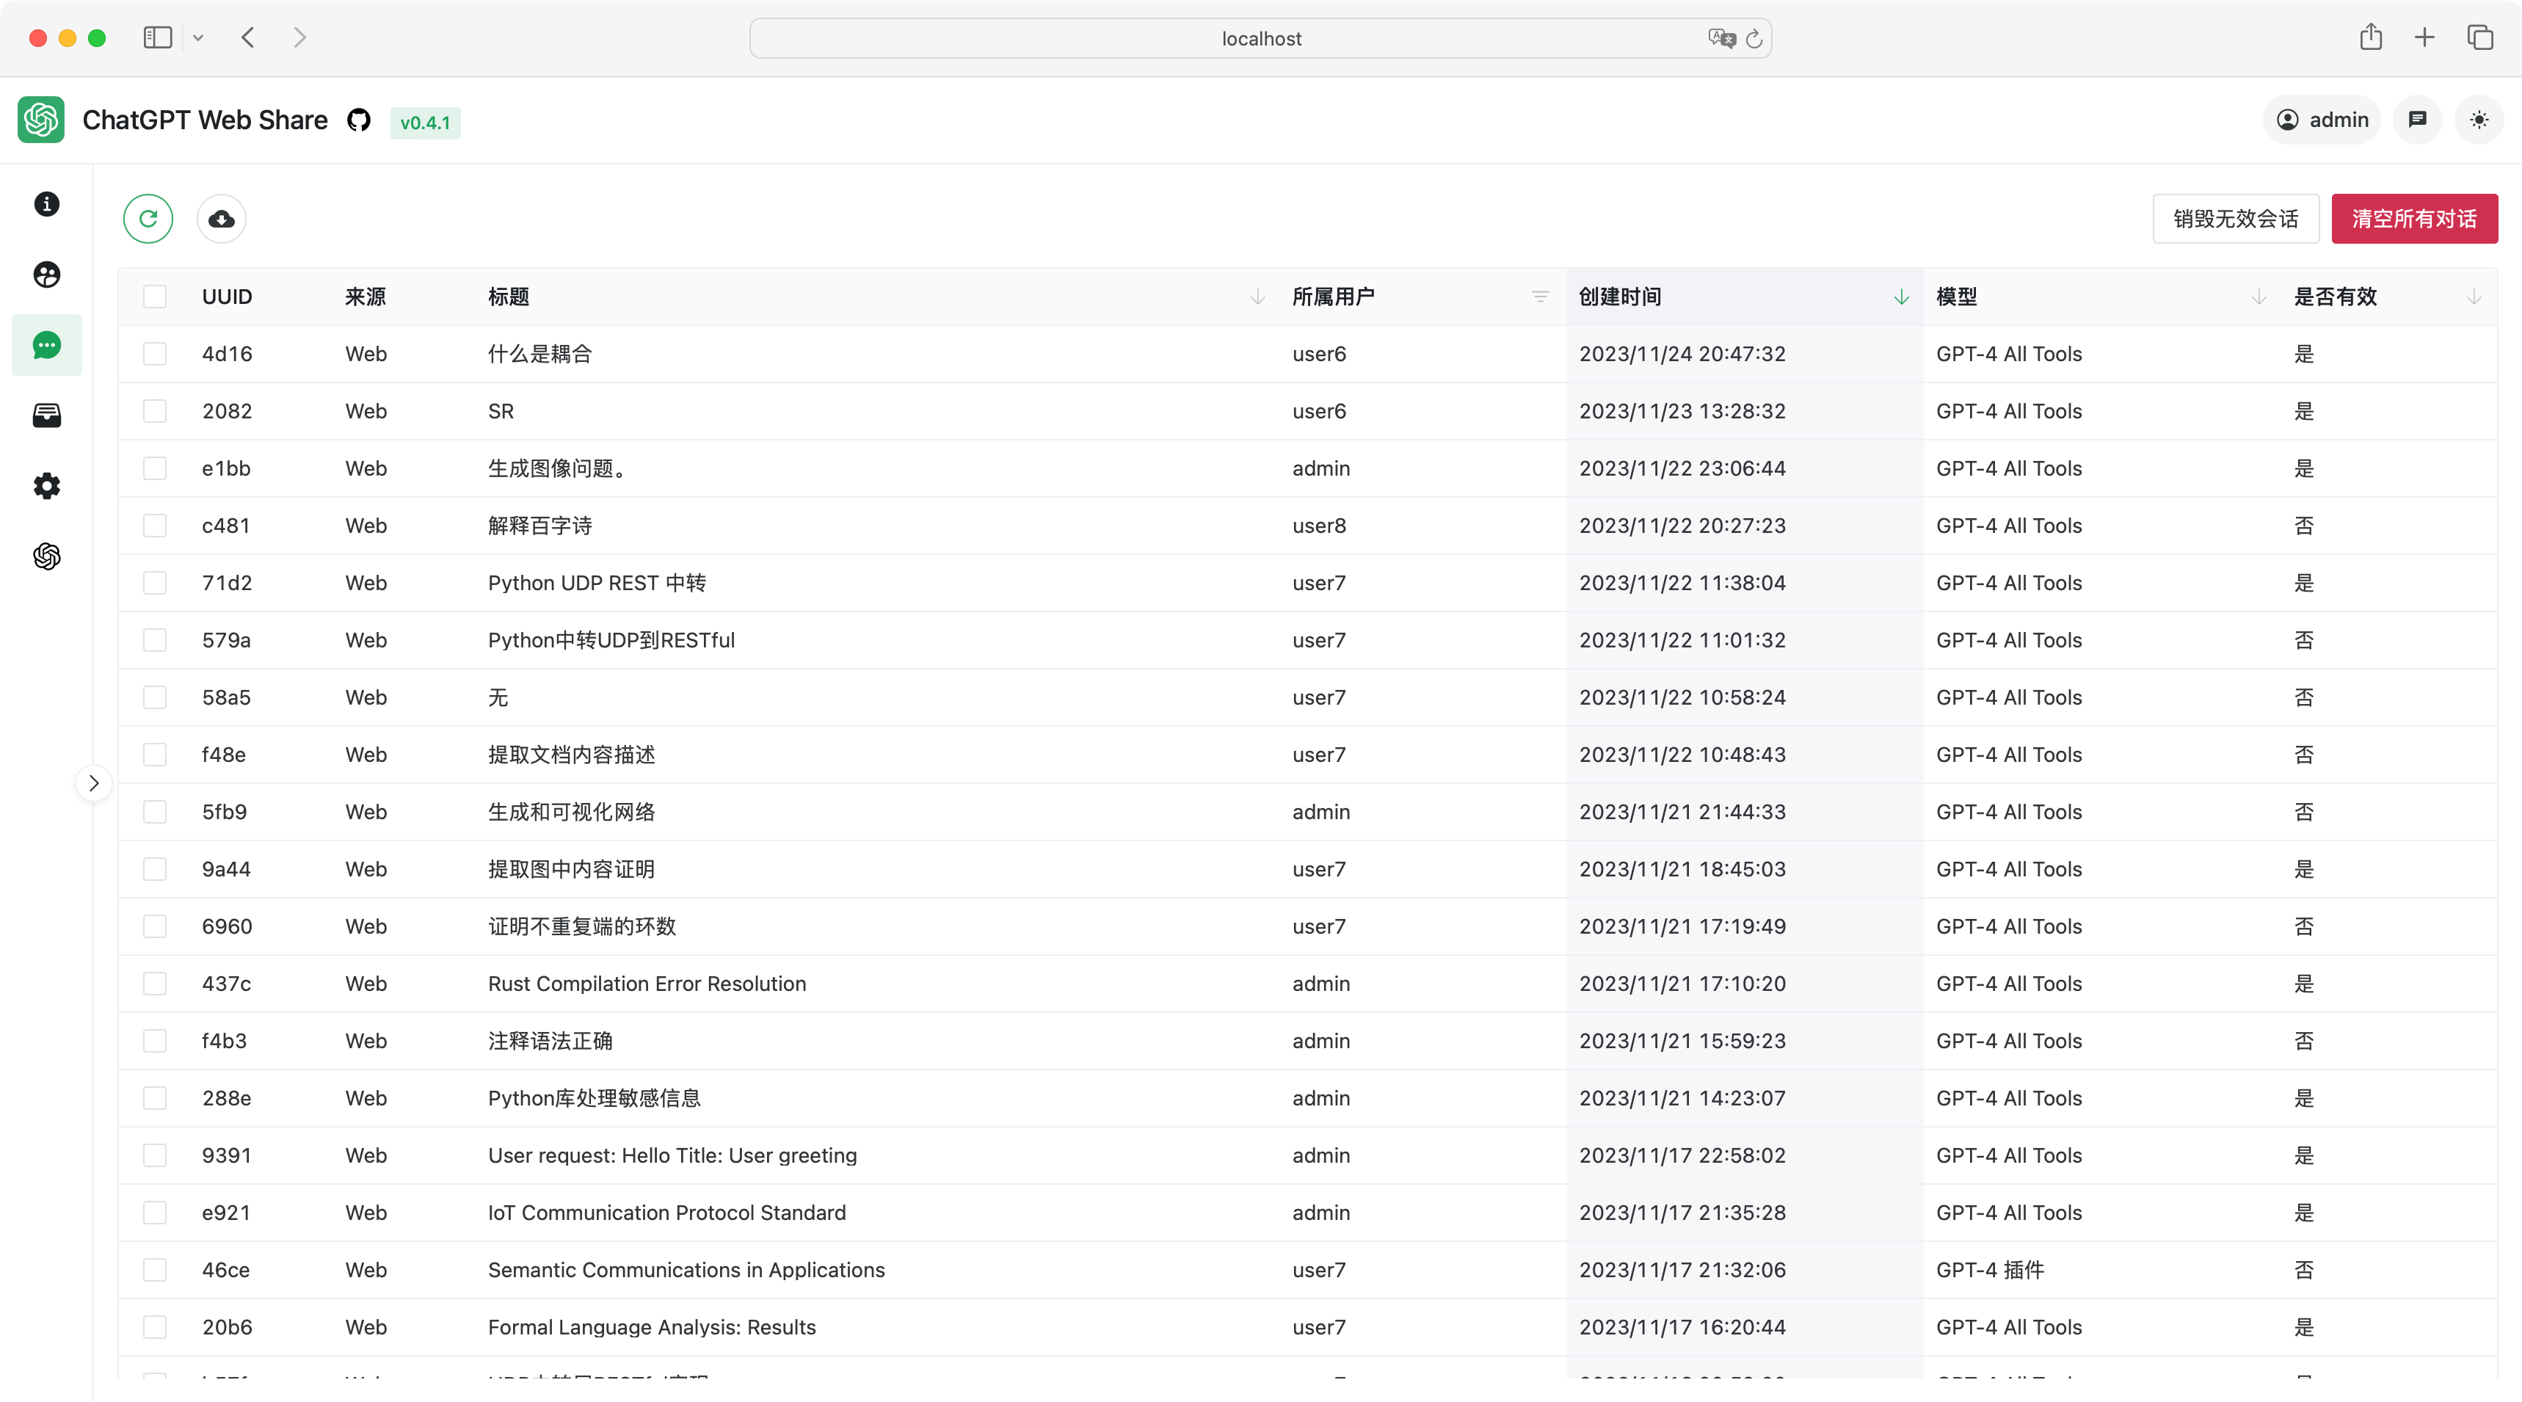The height and width of the screenshot is (1402, 2522).
Task: Open the 所属用户 column filter
Action: (1540, 297)
